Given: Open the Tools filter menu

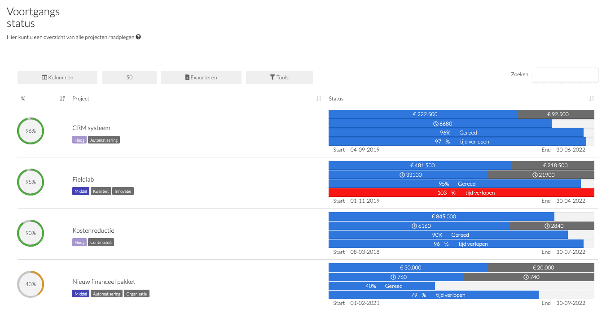Looking at the screenshot, I should [x=279, y=78].
